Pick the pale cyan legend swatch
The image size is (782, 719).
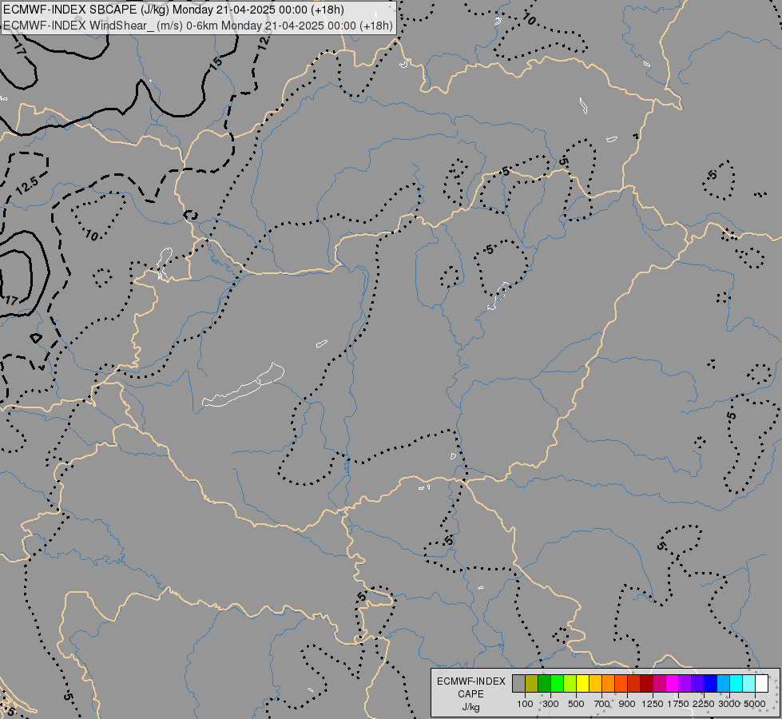pyautogui.click(x=748, y=683)
